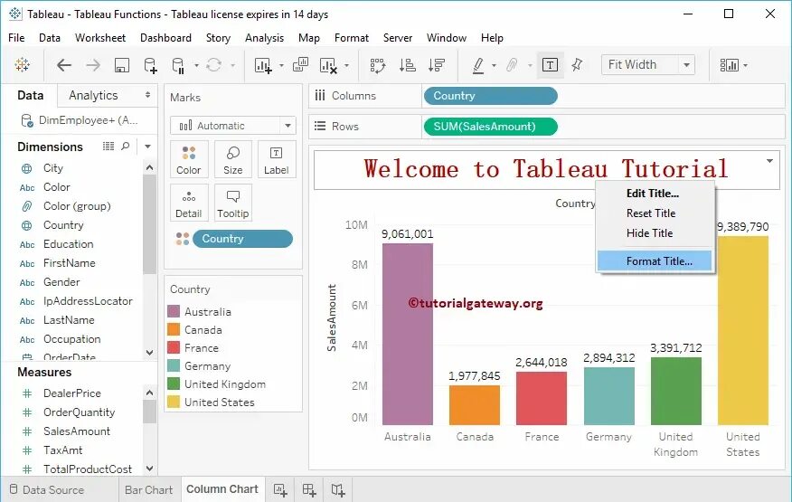Screen dimensions: 792x502
Task: Open the Analytics tab dropdown arrows
Action: [x=147, y=95]
